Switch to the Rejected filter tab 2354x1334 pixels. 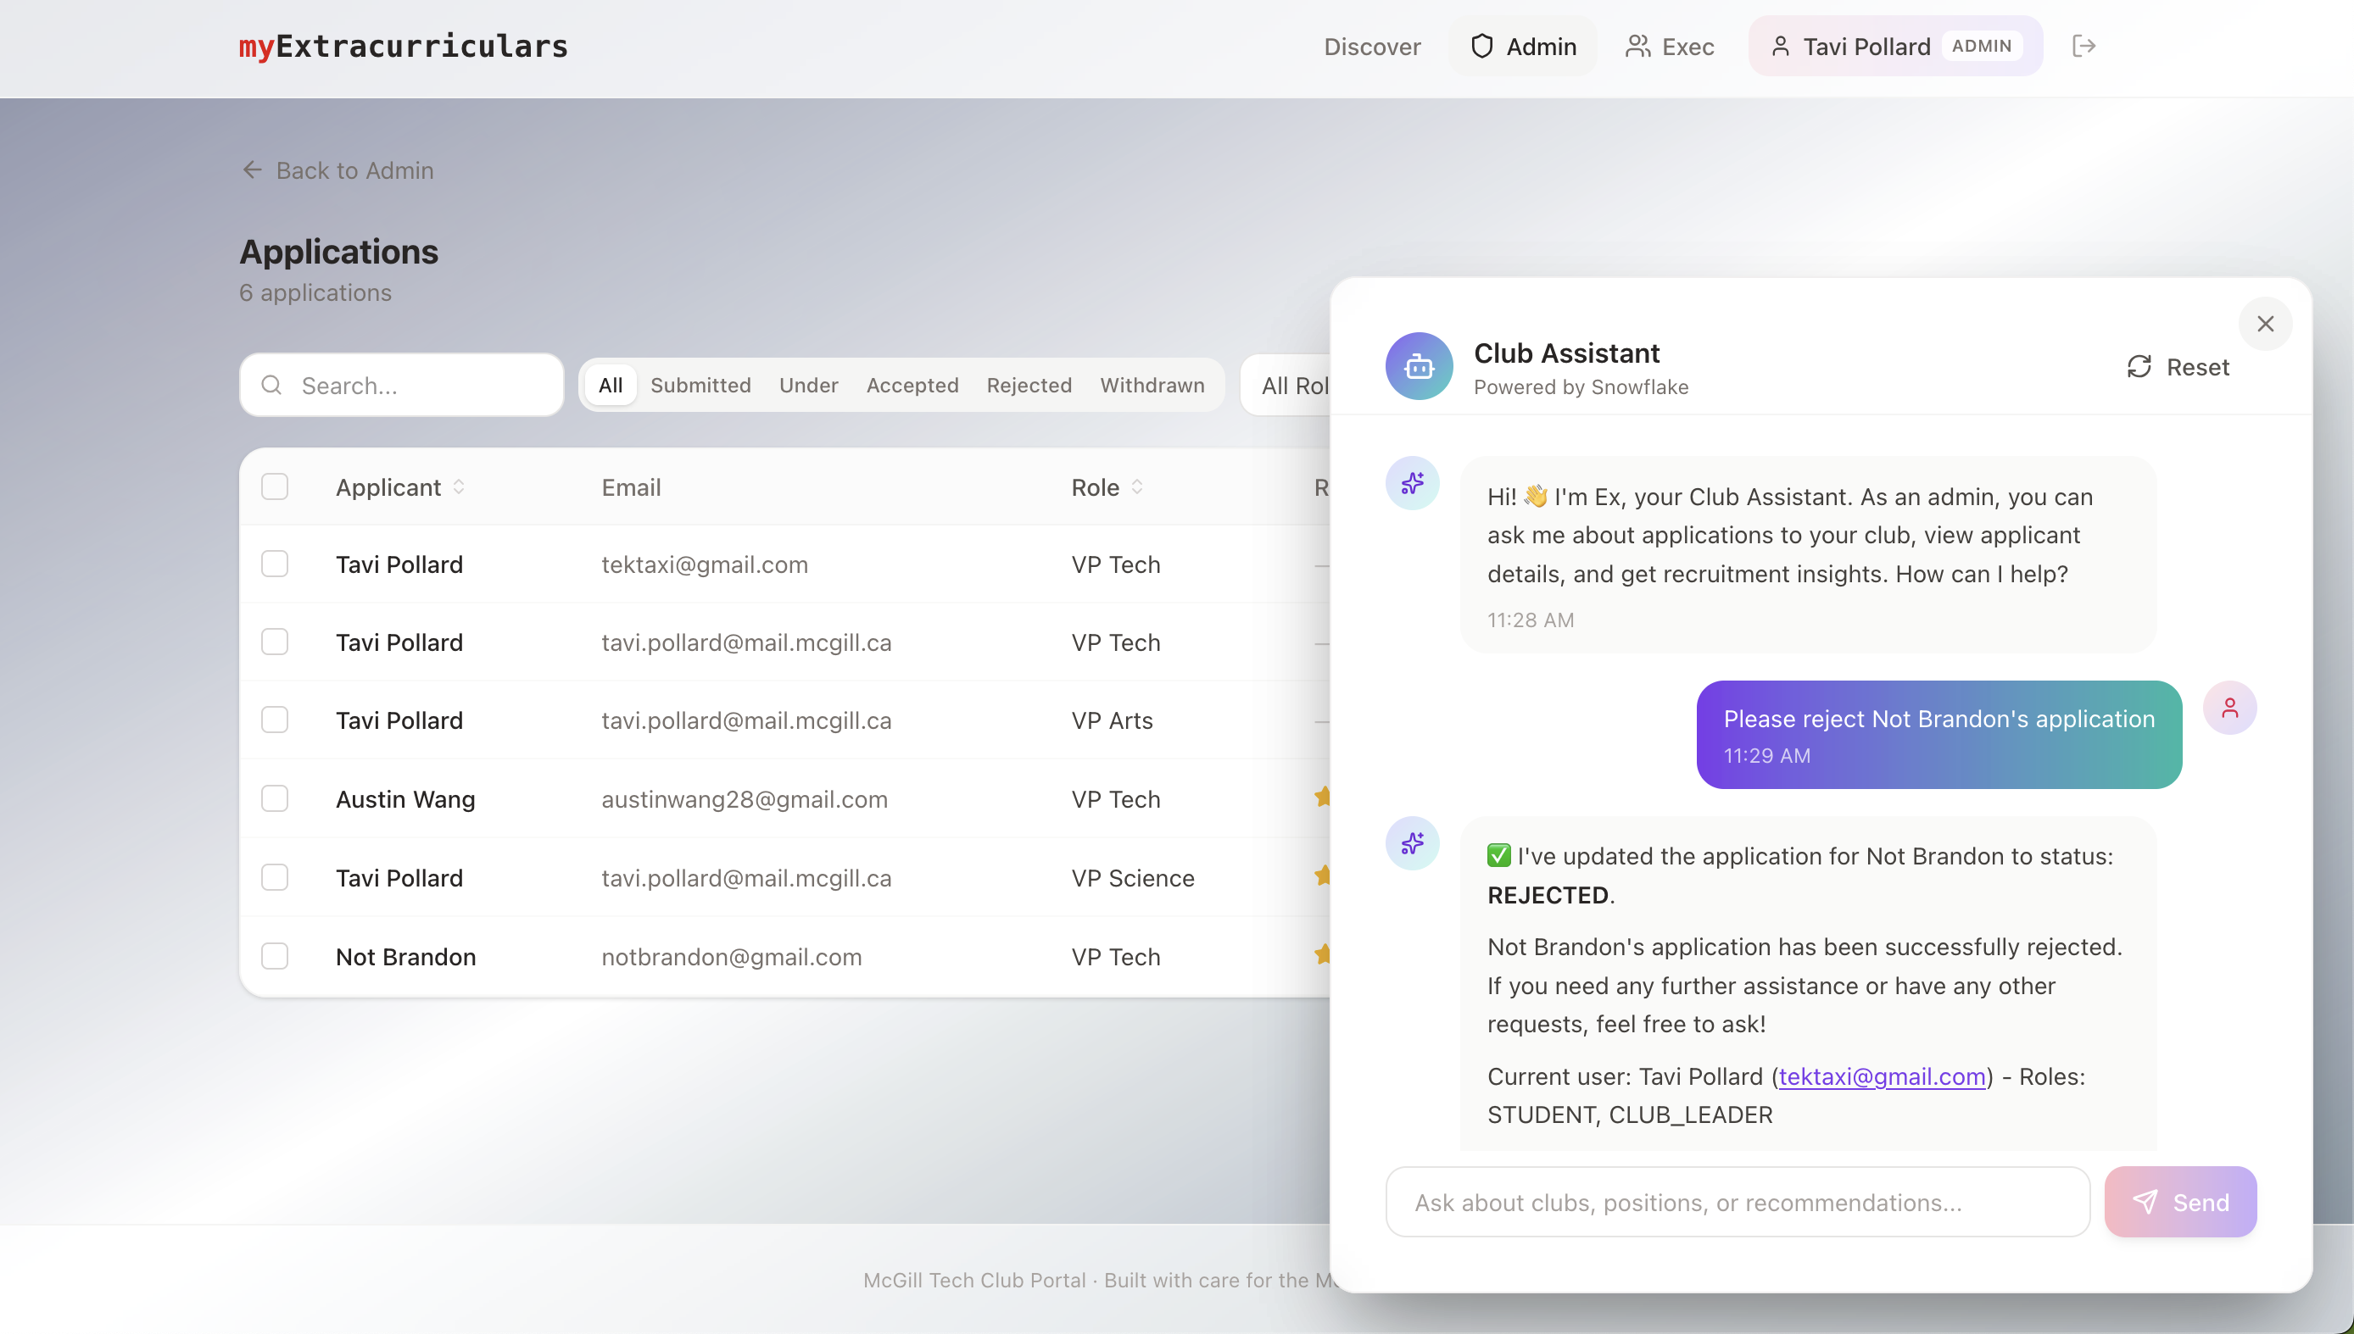pos(1029,385)
